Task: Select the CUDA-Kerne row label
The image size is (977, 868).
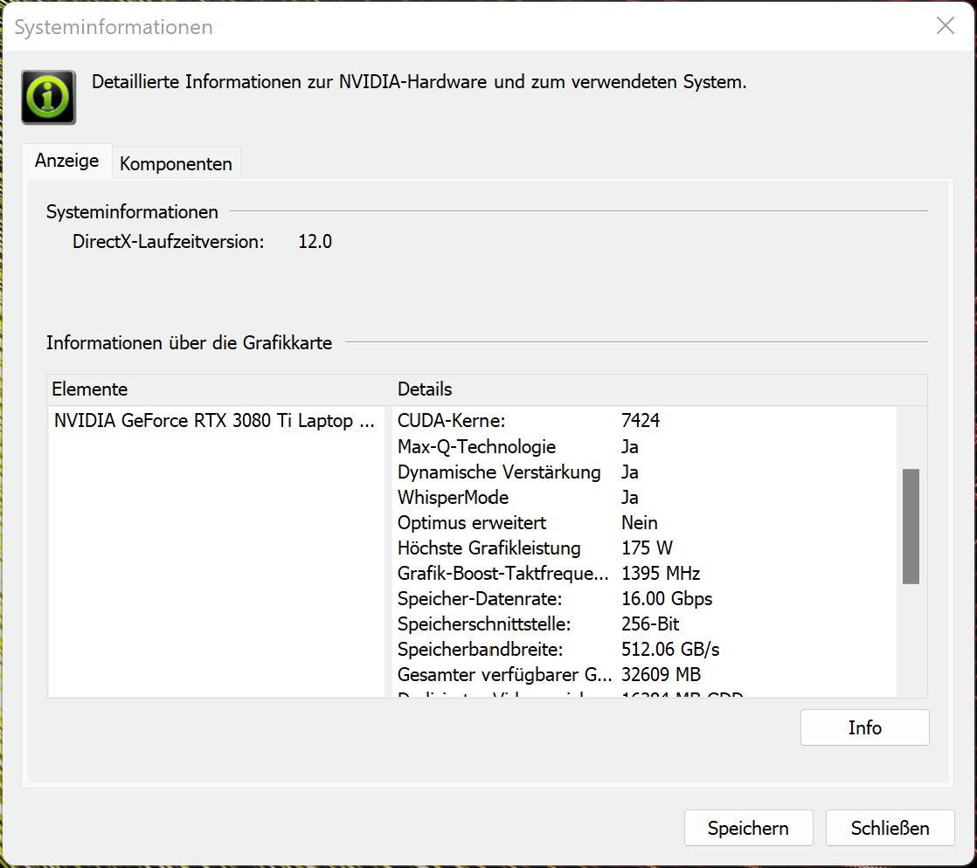Action: click(x=451, y=420)
